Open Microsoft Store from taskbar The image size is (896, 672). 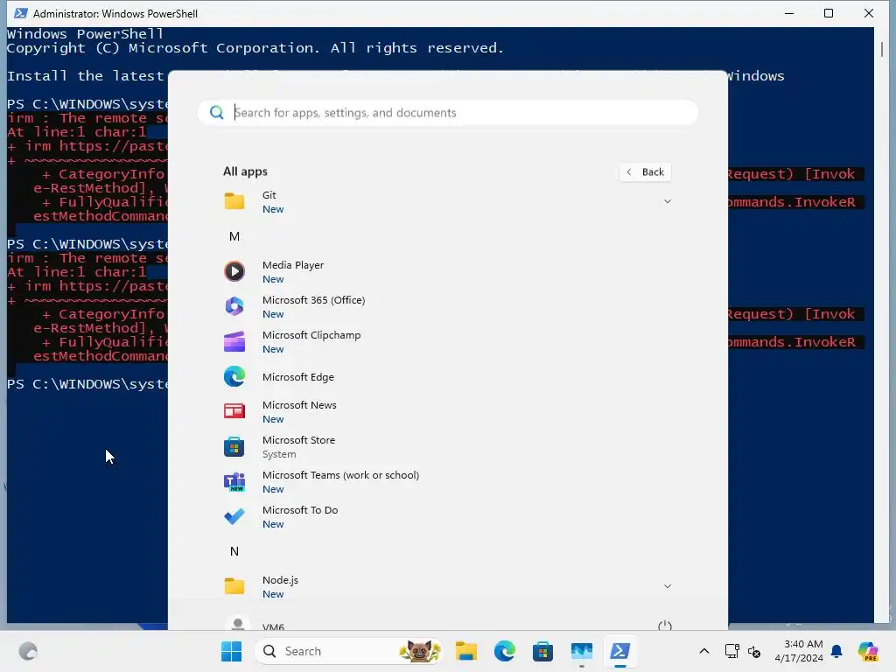pyautogui.click(x=542, y=651)
